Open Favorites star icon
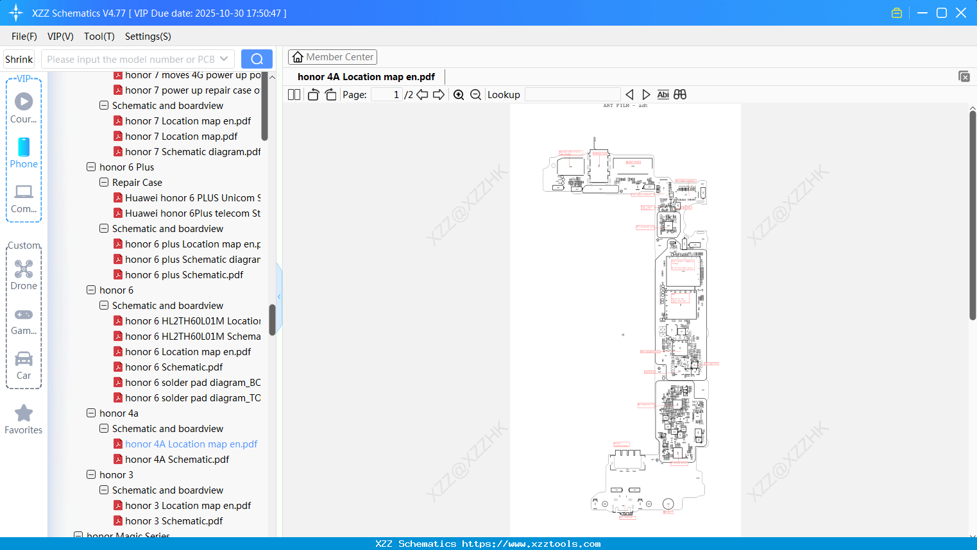Screen dimensions: 977x550 pyautogui.click(x=24, y=419)
